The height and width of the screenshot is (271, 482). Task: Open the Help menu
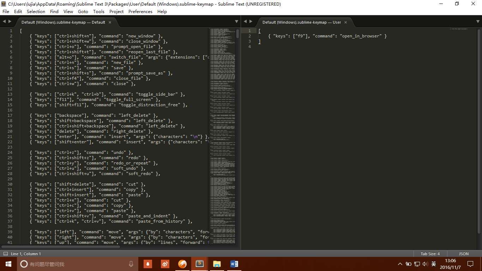(x=162, y=11)
